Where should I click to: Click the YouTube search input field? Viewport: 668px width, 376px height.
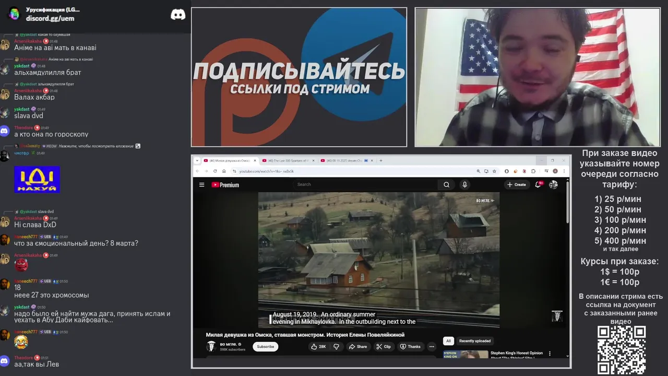(365, 184)
